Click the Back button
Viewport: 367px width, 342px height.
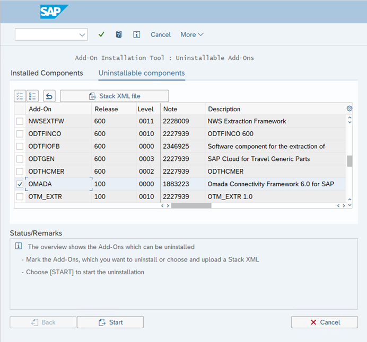[43, 322]
